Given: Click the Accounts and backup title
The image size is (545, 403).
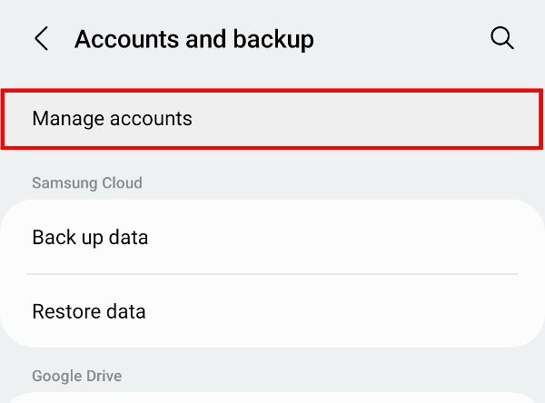Looking at the screenshot, I should click(193, 39).
